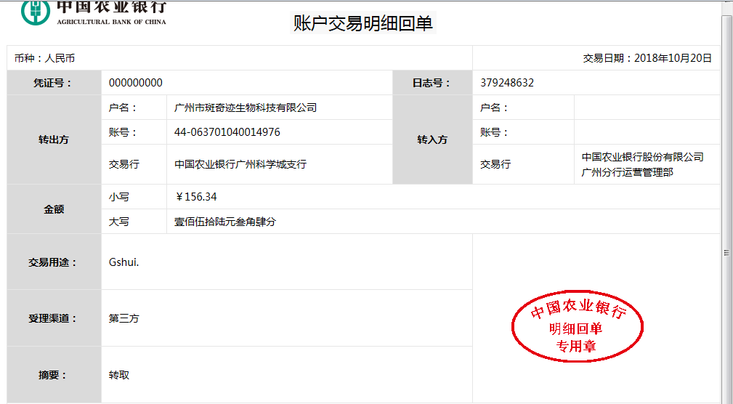Click the 凭证号 label cell
Image resolution: width=733 pixels, height=404 pixels.
54,83
